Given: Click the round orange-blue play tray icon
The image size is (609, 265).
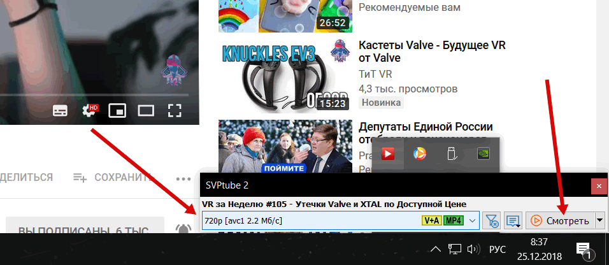Looking at the screenshot, I should [x=419, y=154].
